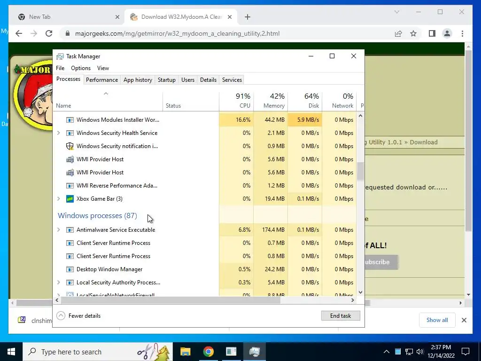Select the Windows processes (87) group header

(97, 216)
